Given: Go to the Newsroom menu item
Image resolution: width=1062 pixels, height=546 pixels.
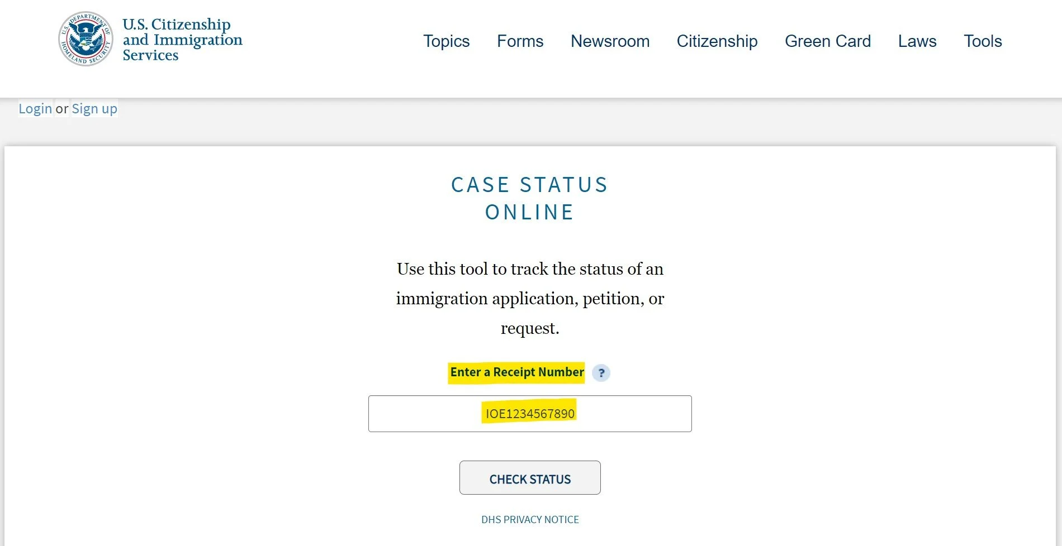Looking at the screenshot, I should [x=610, y=41].
